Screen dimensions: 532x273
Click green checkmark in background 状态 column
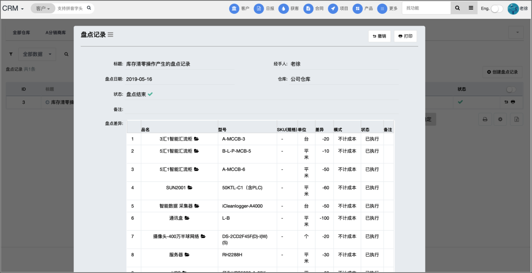tap(461, 102)
